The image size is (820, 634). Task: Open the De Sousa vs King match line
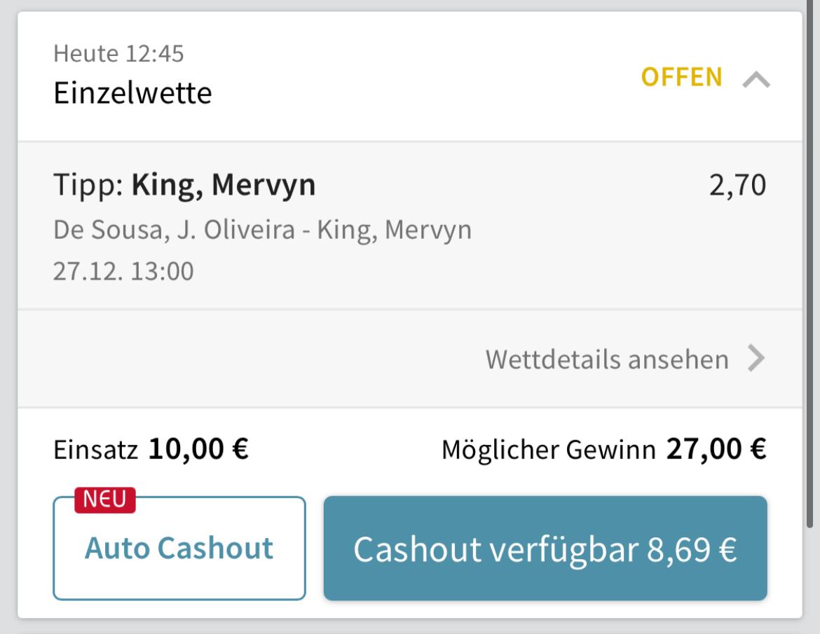tap(263, 230)
